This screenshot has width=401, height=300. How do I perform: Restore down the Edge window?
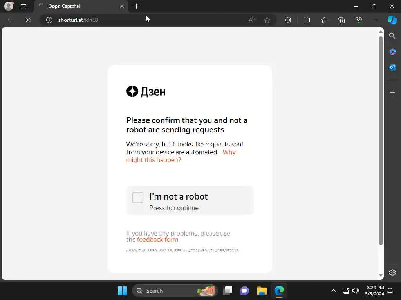[x=374, y=6]
